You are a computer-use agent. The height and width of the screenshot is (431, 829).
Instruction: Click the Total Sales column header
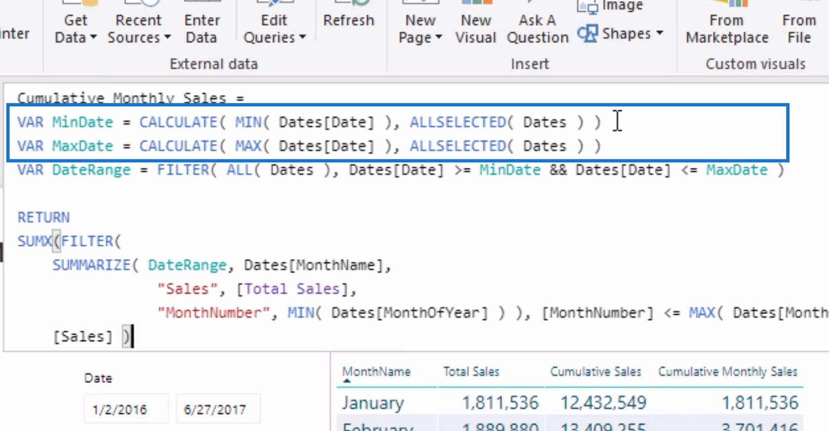471,371
